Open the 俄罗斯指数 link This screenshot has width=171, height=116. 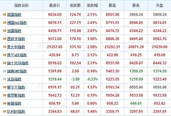pyautogui.click(x=16, y=95)
